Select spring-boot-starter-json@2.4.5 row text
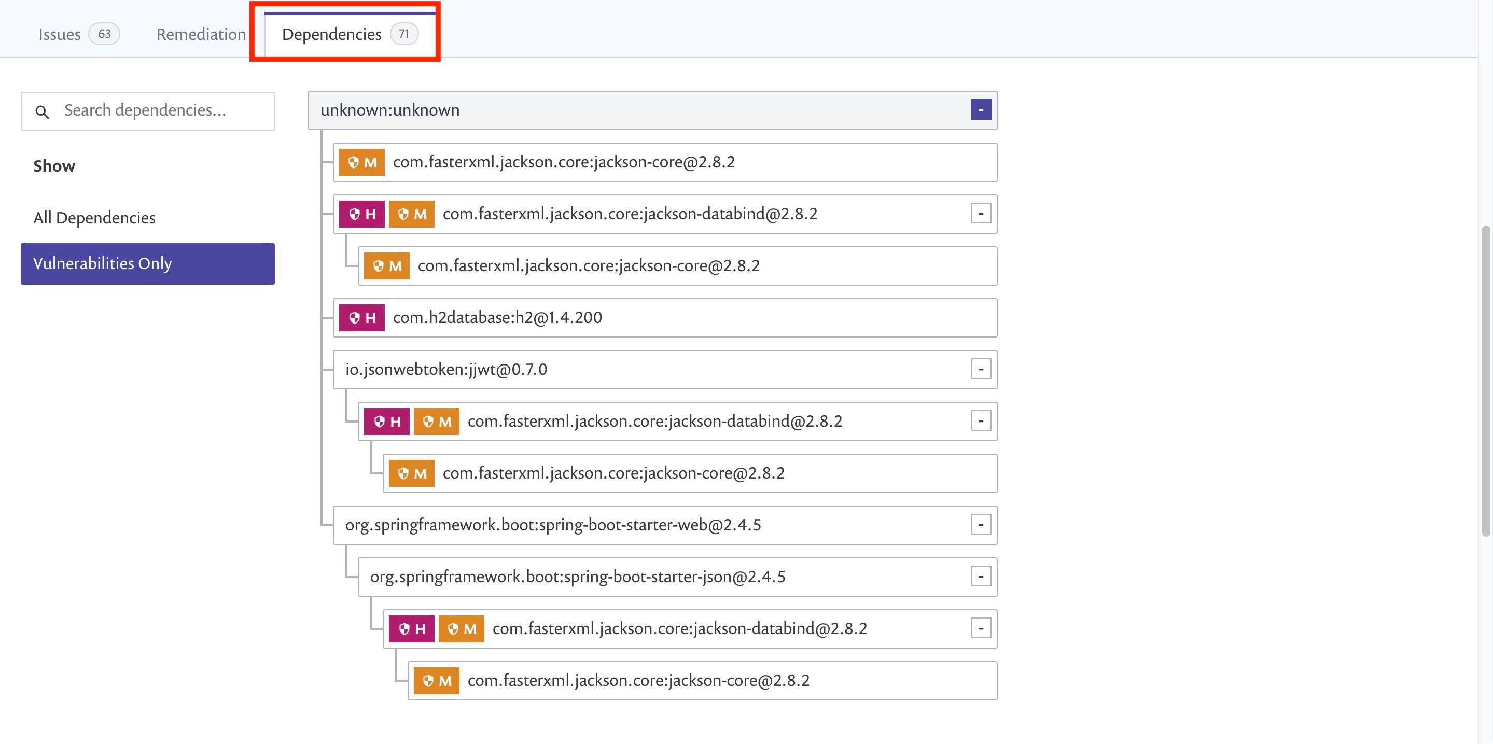This screenshot has height=744, width=1493. (578, 577)
